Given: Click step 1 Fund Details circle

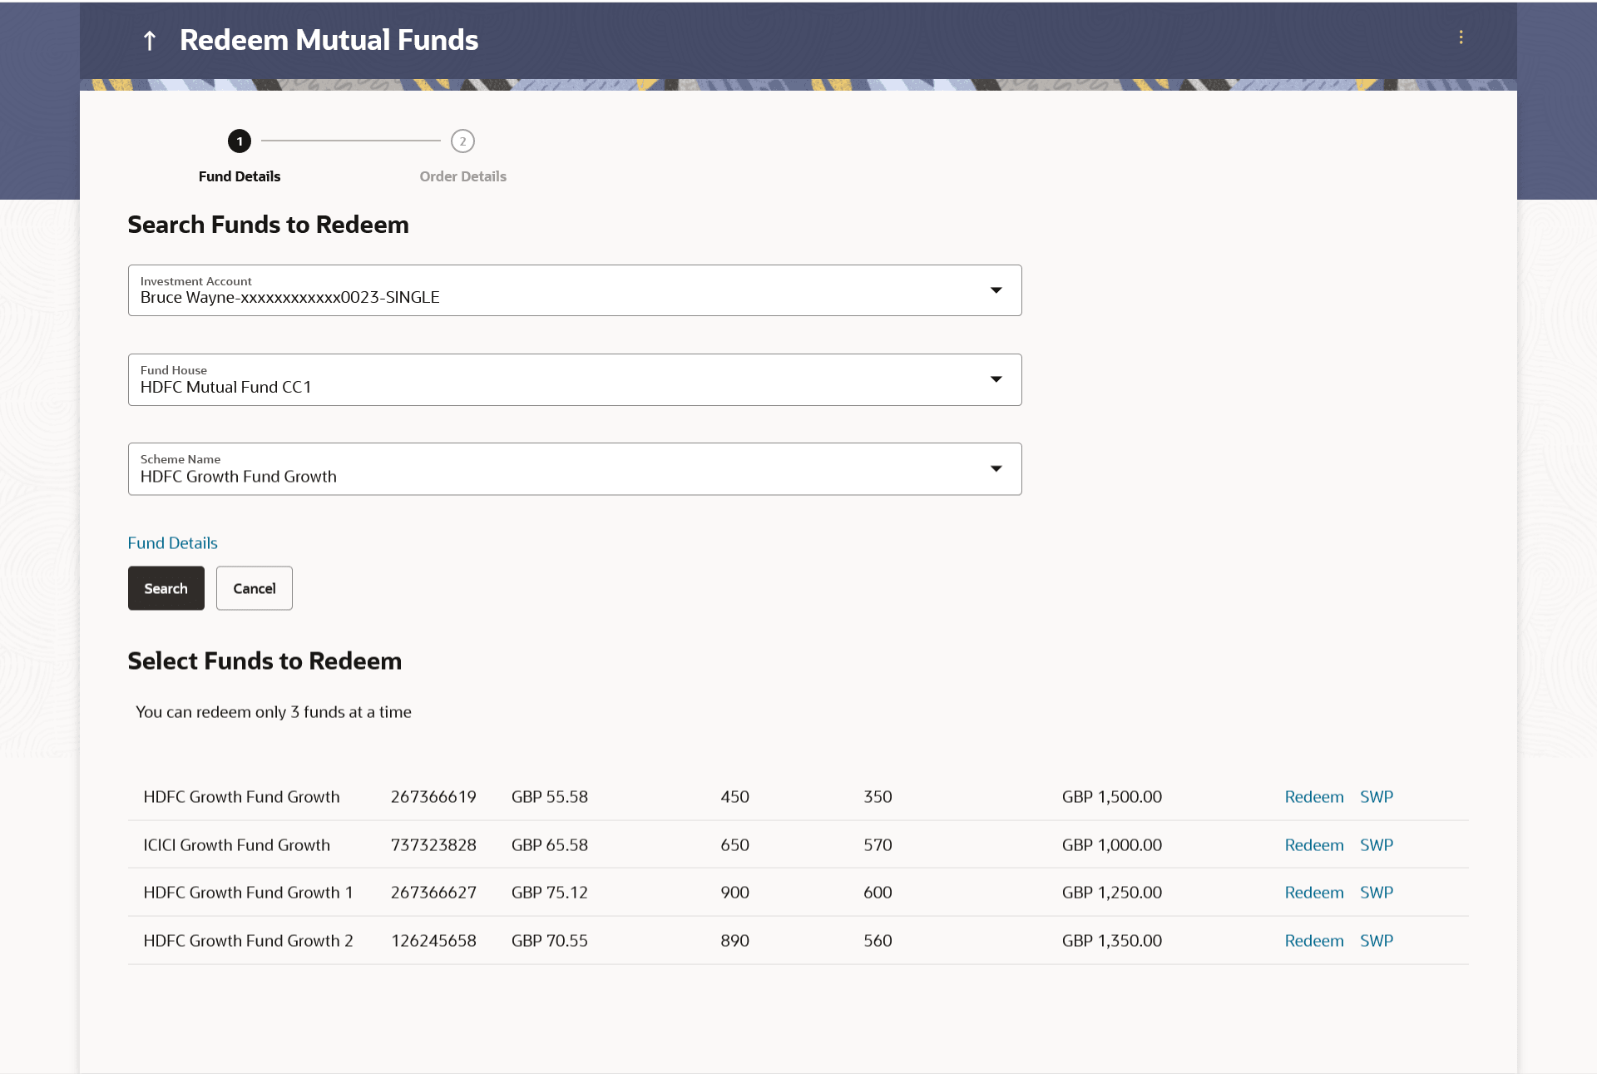Looking at the screenshot, I should tap(240, 141).
